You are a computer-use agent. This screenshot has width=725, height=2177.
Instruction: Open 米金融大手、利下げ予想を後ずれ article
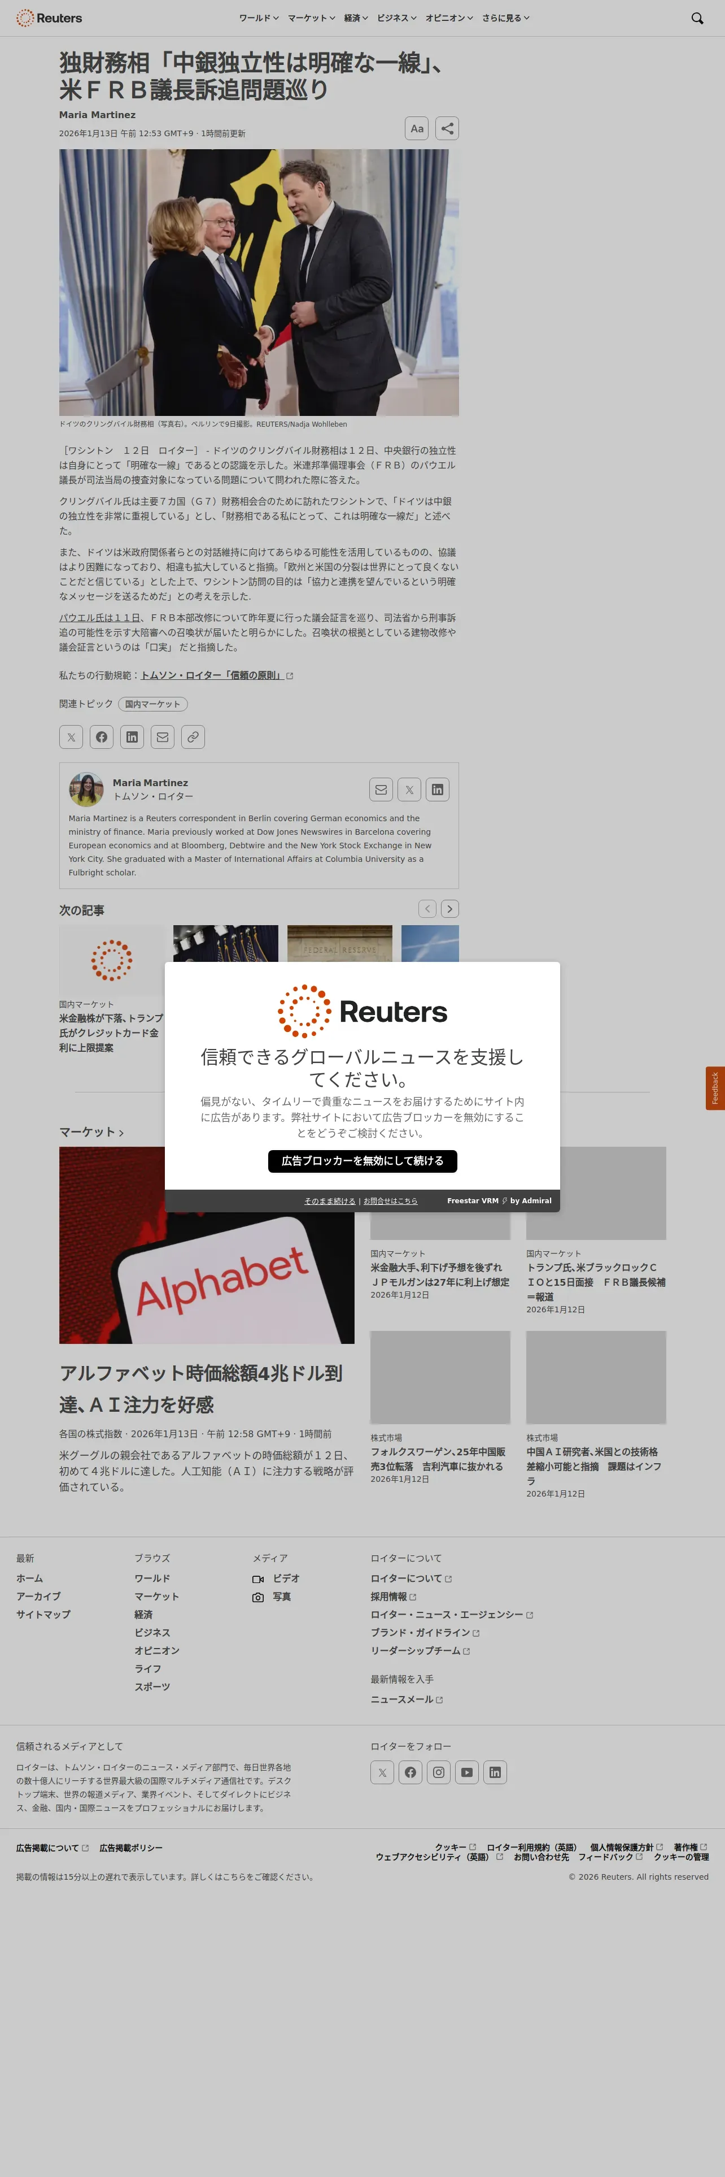[440, 1275]
